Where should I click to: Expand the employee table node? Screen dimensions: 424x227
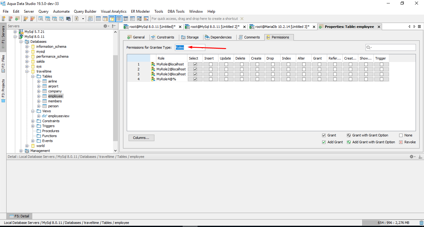(x=39, y=96)
